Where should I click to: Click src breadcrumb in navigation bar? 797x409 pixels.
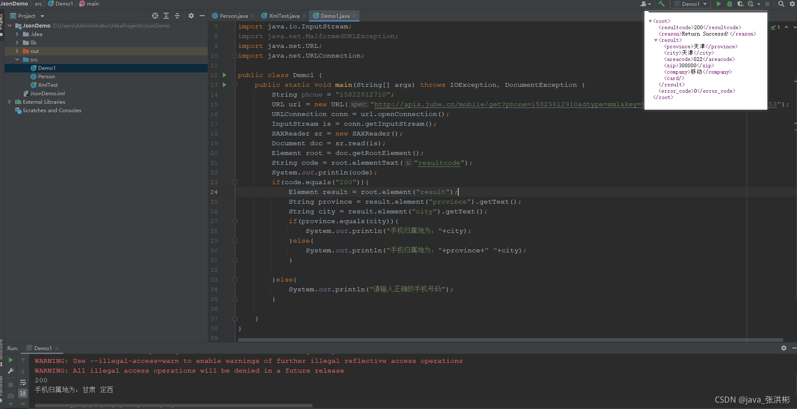coord(39,4)
